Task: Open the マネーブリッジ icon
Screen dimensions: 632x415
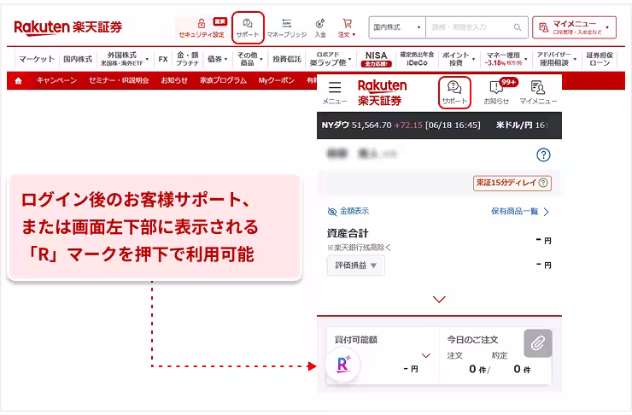Action: tap(287, 27)
